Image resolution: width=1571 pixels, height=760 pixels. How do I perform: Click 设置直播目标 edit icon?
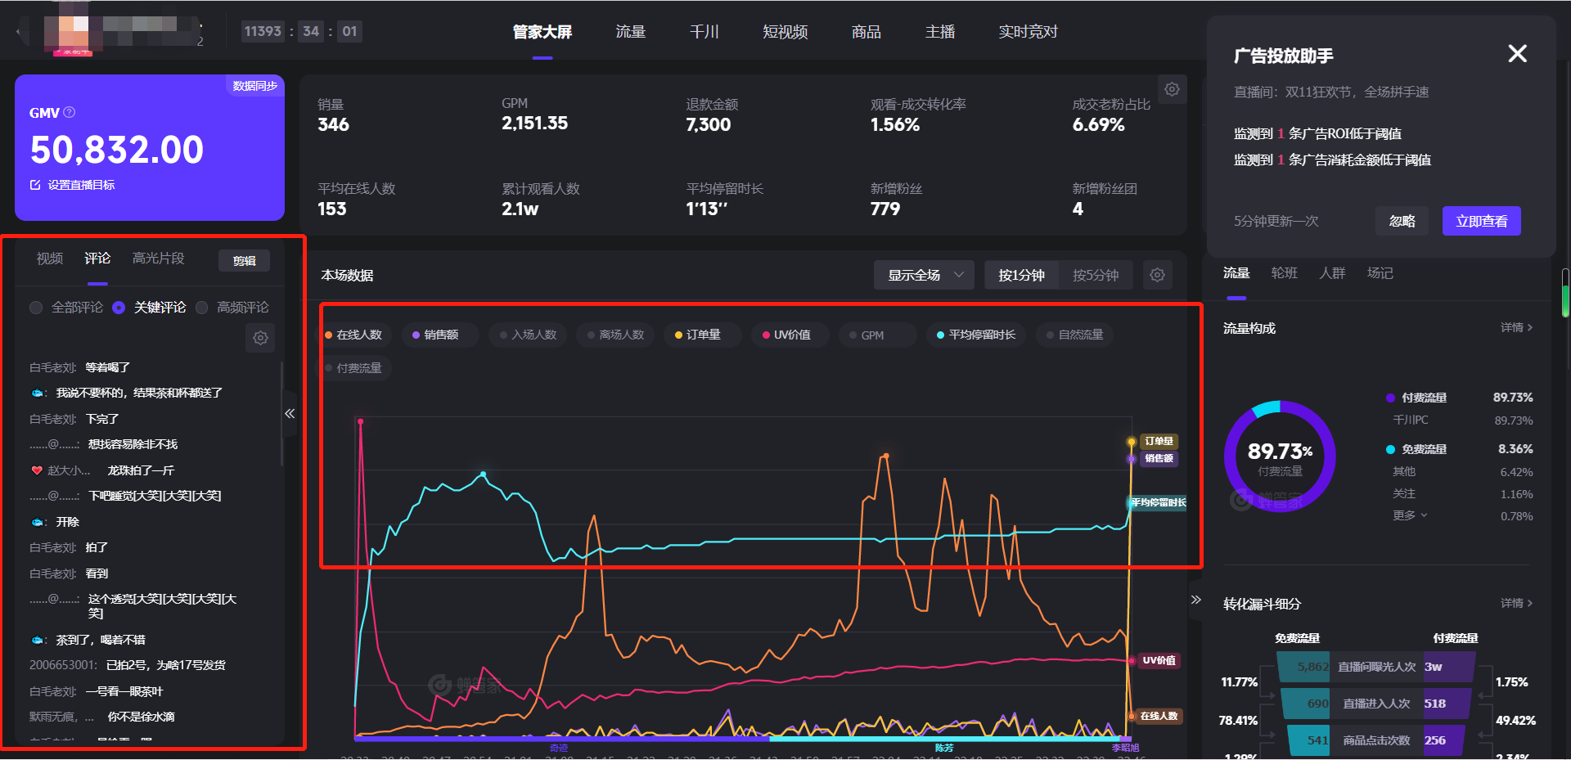click(35, 185)
